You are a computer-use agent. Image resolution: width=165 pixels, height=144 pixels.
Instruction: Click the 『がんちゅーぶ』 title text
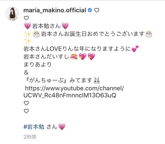point(46,80)
